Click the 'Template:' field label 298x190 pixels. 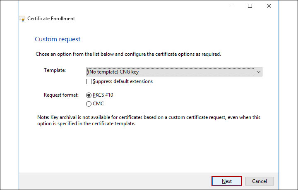click(55, 70)
